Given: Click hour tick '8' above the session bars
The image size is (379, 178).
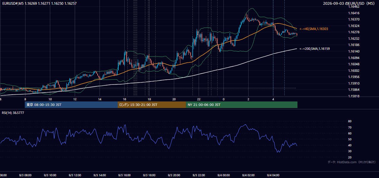Looking at the screenshot, I should pos(25,99).
